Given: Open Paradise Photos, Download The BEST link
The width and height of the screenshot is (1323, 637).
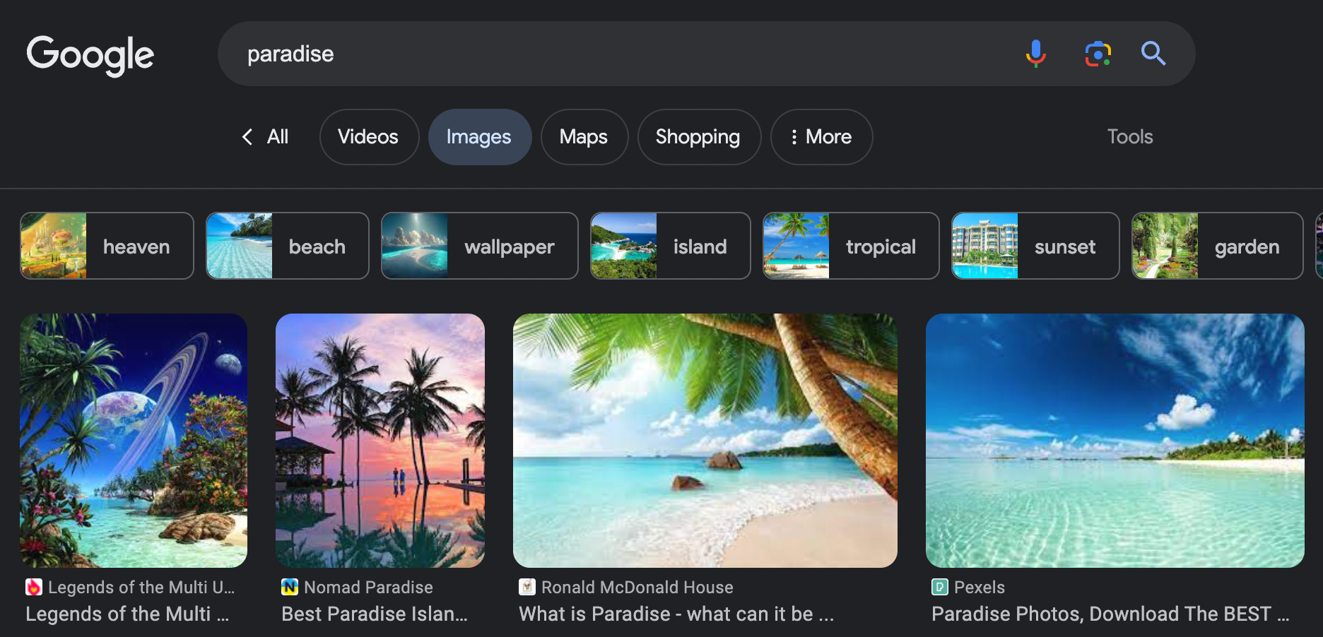Looking at the screenshot, I should (1110, 614).
